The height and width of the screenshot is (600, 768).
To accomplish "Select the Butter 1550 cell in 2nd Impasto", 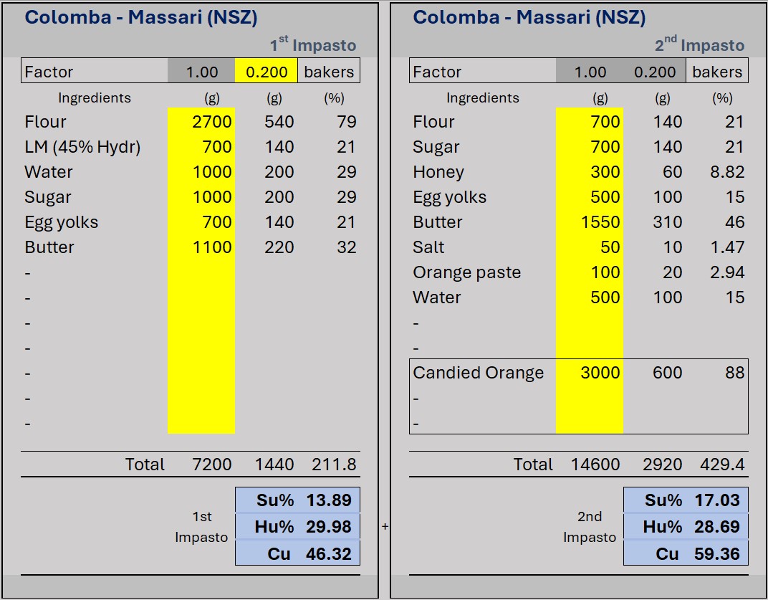I will click(x=590, y=222).
